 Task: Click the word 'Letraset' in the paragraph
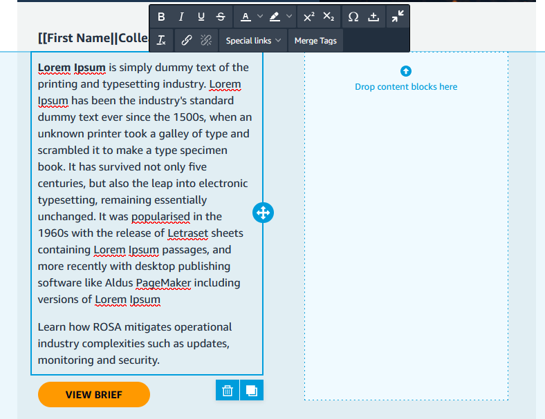click(x=187, y=233)
